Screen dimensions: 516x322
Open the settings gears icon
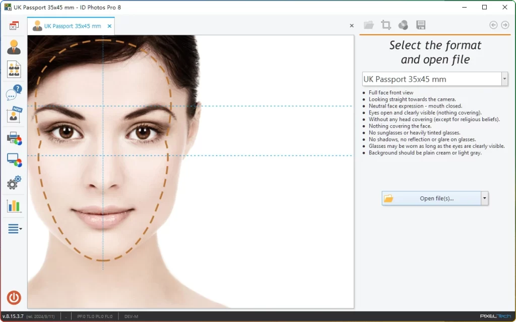(14, 183)
